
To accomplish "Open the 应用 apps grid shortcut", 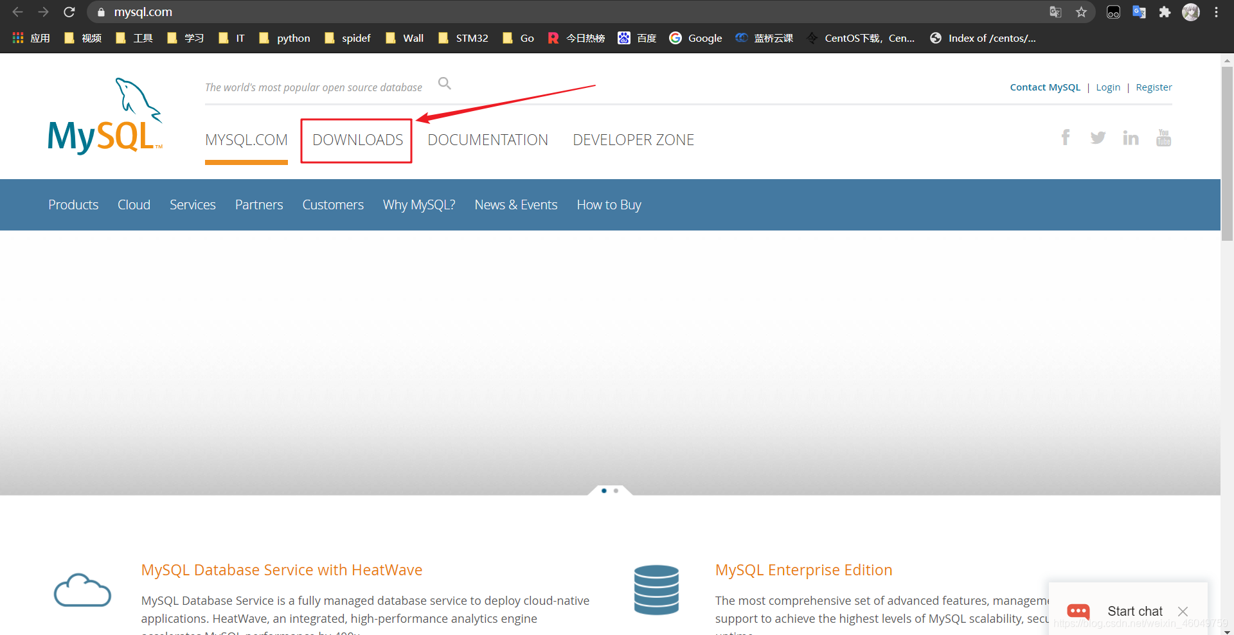I will pos(31,38).
